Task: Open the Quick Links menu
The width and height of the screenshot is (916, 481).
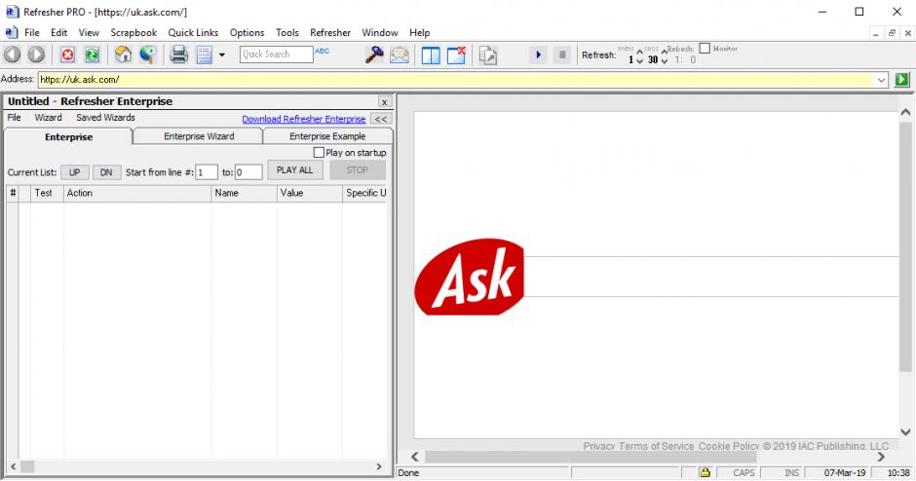Action: click(x=193, y=33)
